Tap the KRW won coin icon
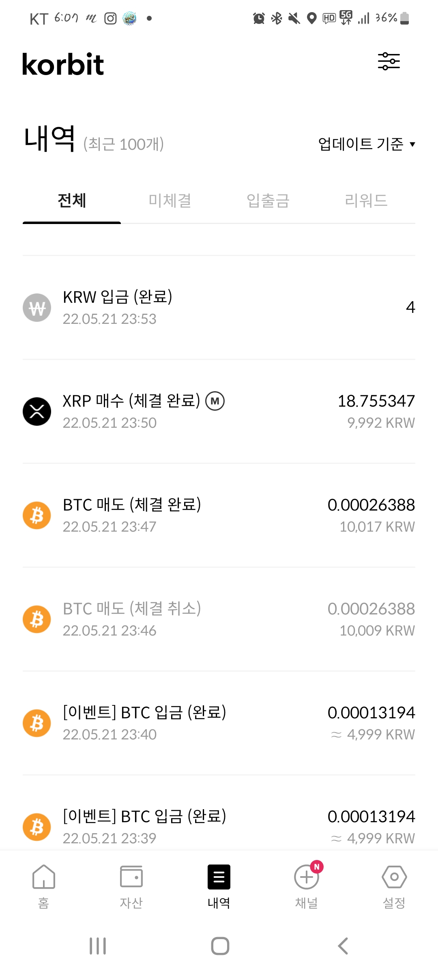438x974 pixels. tap(37, 308)
